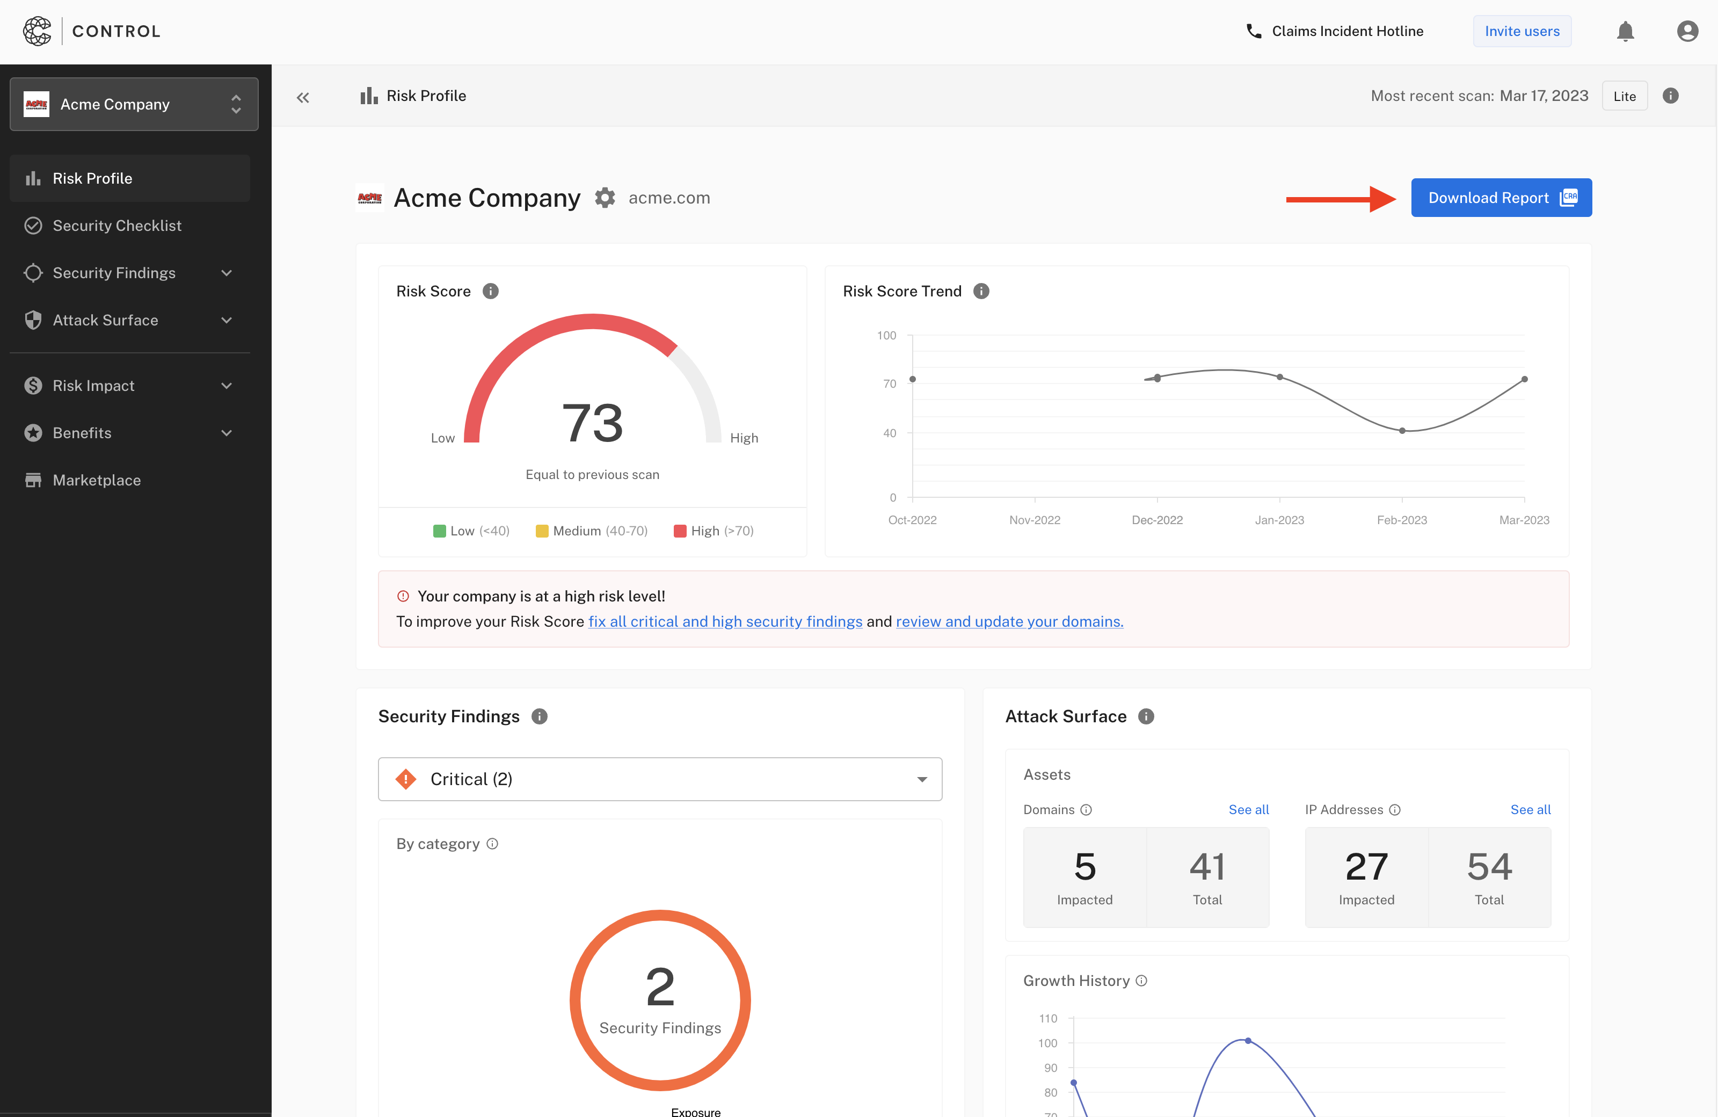Click the By category info icon
This screenshot has height=1117, width=1718.
click(492, 843)
